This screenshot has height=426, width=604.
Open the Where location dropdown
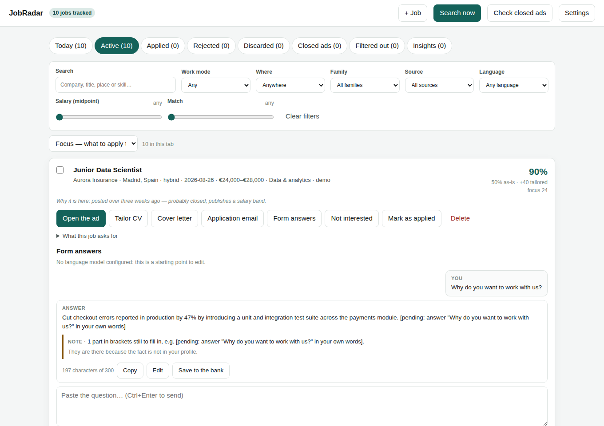290,85
